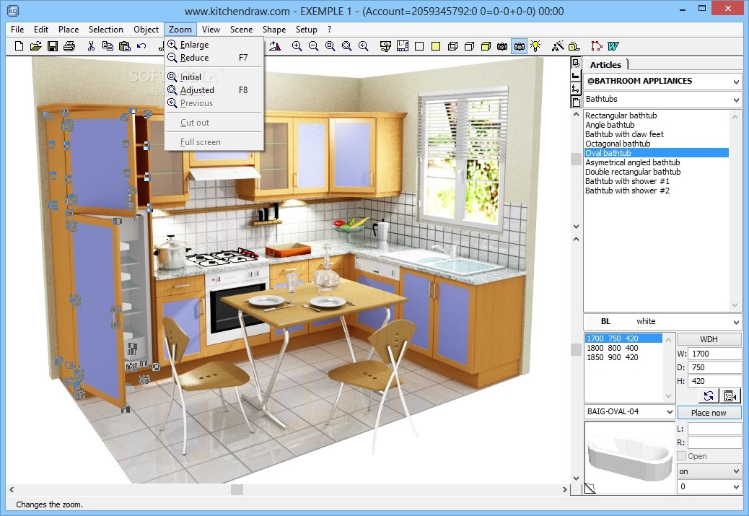Select Bathtub with claw feet in list

coord(624,134)
